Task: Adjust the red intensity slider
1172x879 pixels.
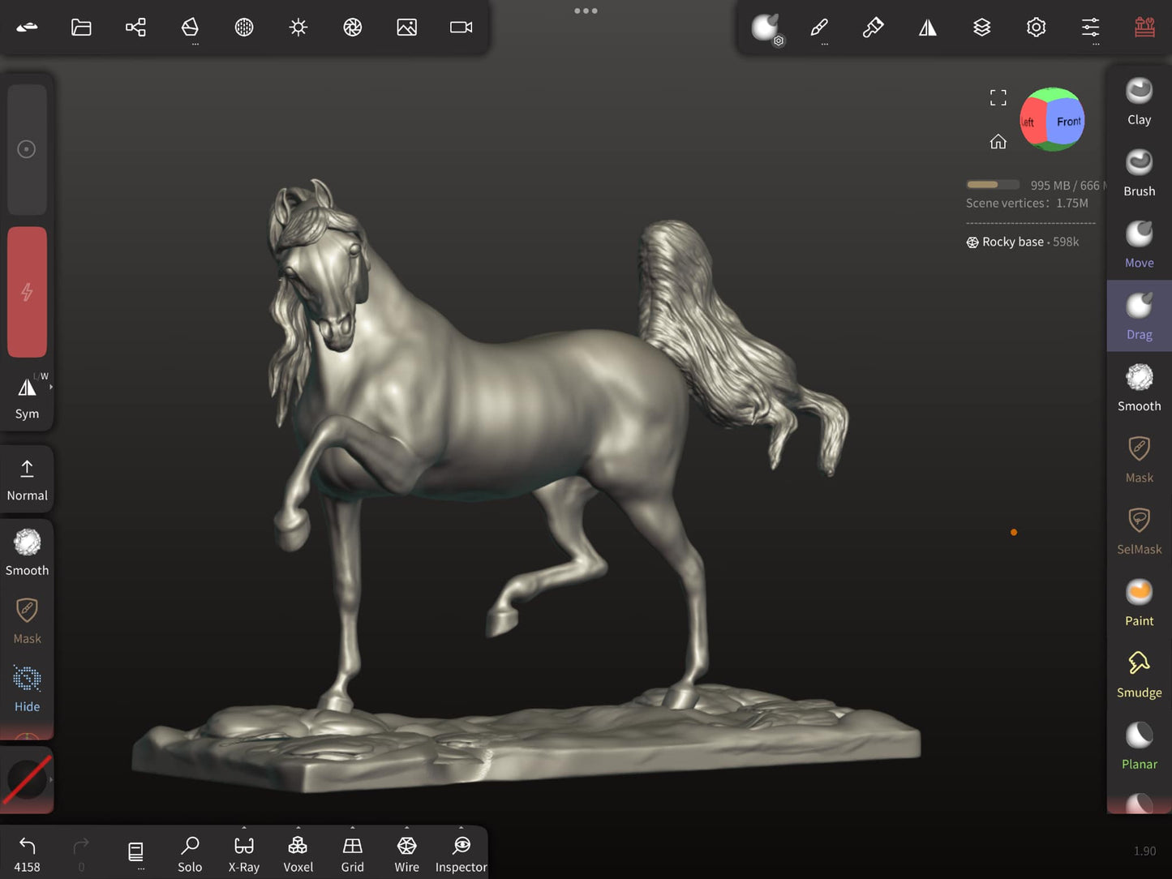Action: [x=27, y=292]
